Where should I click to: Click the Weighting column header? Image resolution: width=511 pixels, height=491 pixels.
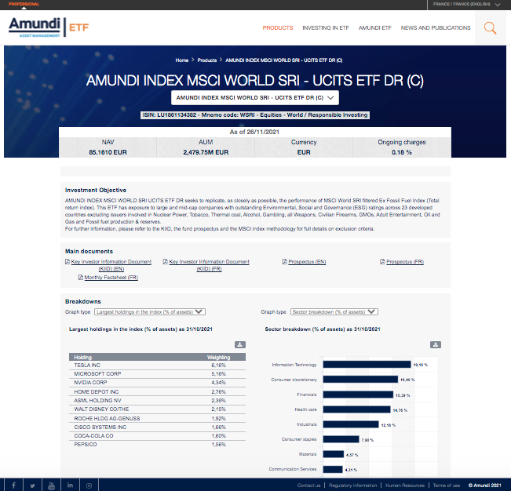219,357
